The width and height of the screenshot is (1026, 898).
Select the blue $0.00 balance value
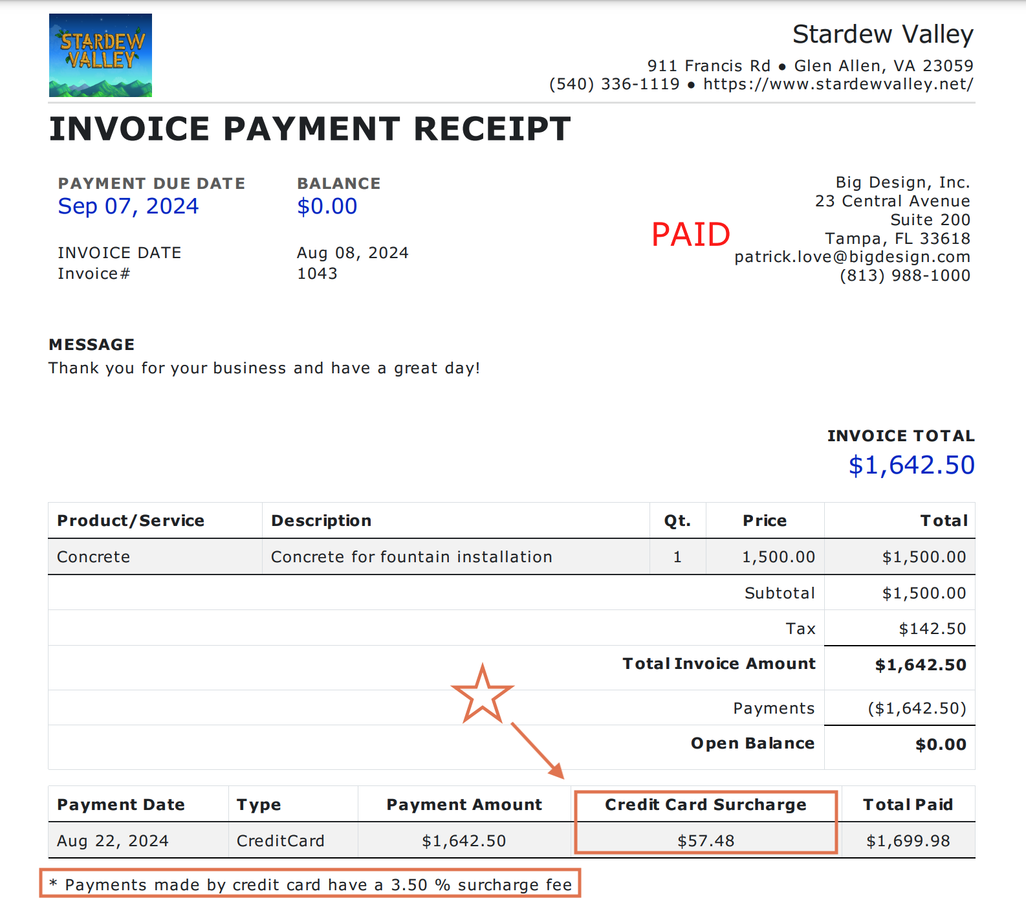pyautogui.click(x=327, y=206)
